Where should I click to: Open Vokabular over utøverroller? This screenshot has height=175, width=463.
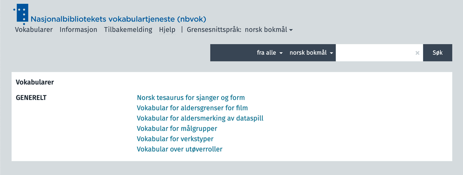pos(180,149)
